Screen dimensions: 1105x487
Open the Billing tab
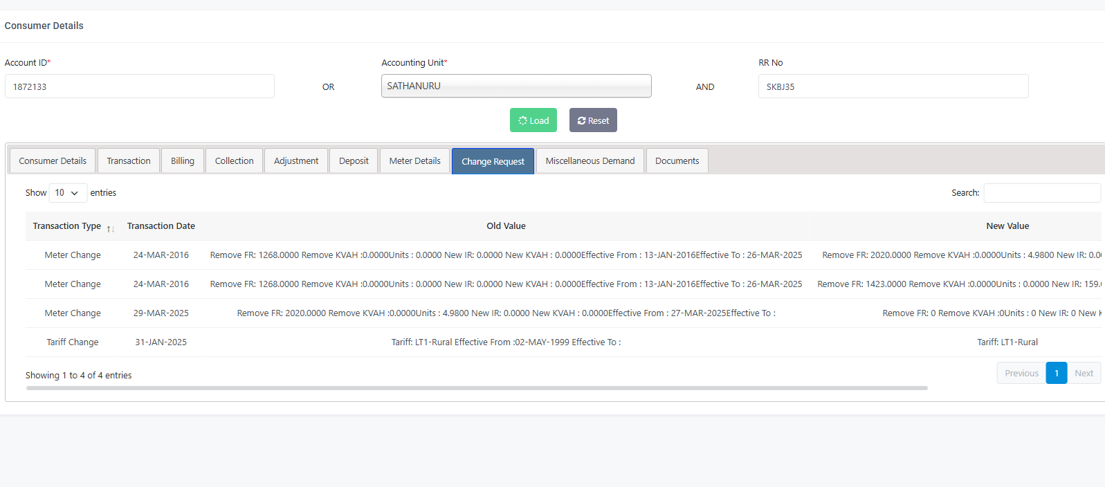(x=183, y=160)
